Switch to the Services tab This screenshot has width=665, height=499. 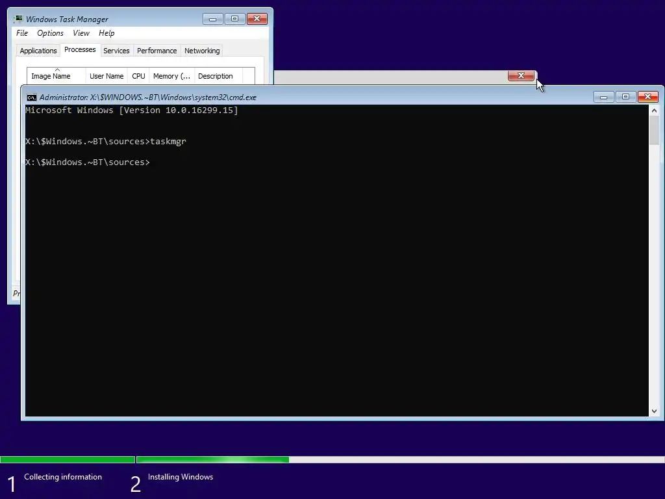pos(117,51)
